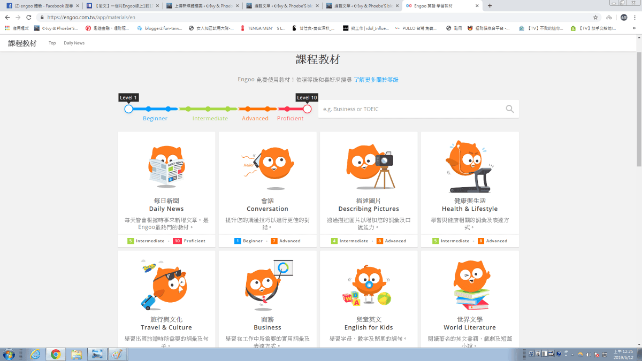Open the Describing Pictures camera owl illustration
The width and height of the screenshot is (642, 361).
tap(369, 166)
